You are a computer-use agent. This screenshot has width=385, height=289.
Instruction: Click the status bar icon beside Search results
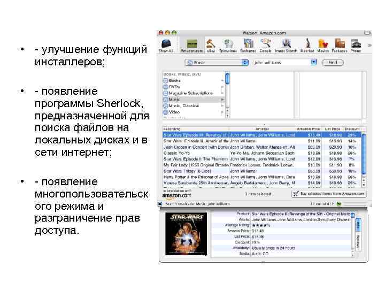(160, 204)
